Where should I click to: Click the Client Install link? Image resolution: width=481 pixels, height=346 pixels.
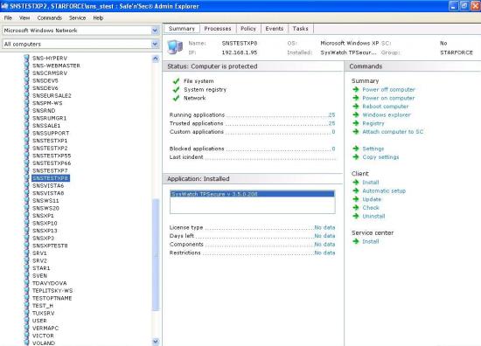371,183
